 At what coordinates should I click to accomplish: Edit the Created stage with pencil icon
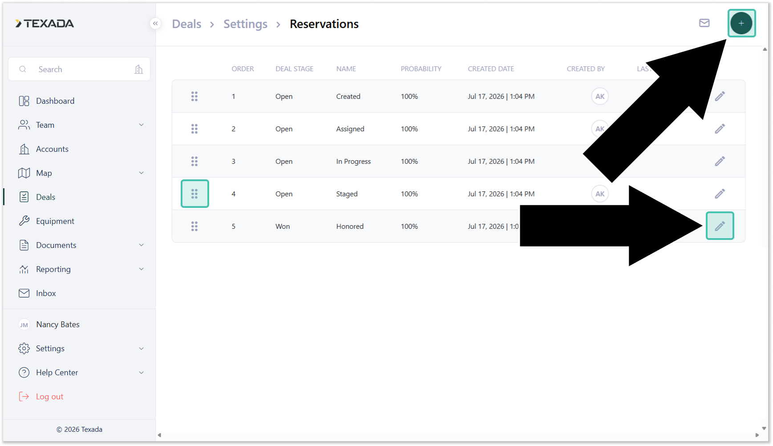(720, 96)
